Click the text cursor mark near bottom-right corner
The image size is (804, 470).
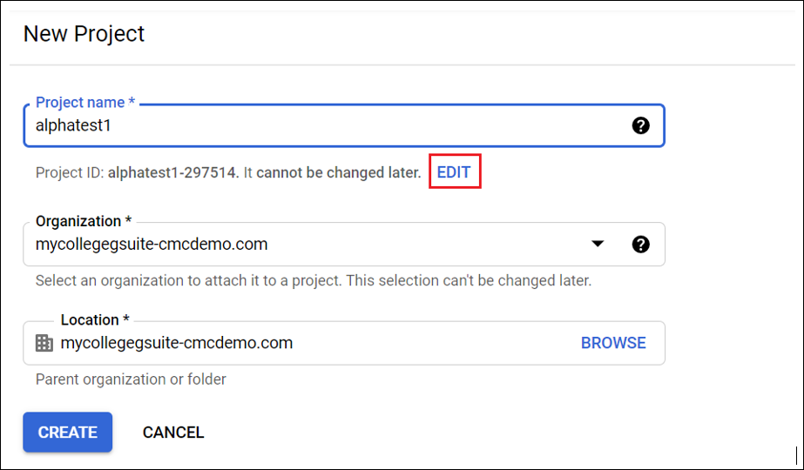(796, 454)
